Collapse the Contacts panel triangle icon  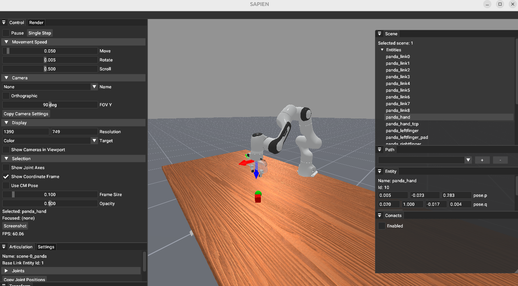(379, 215)
